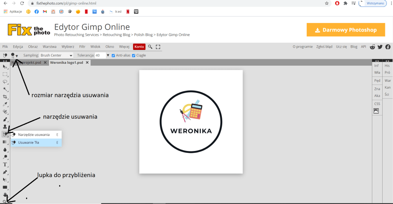The image size is (393, 204).
Task: Choose the Eyedropper tool
Action: pyautogui.click(x=5, y=104)
